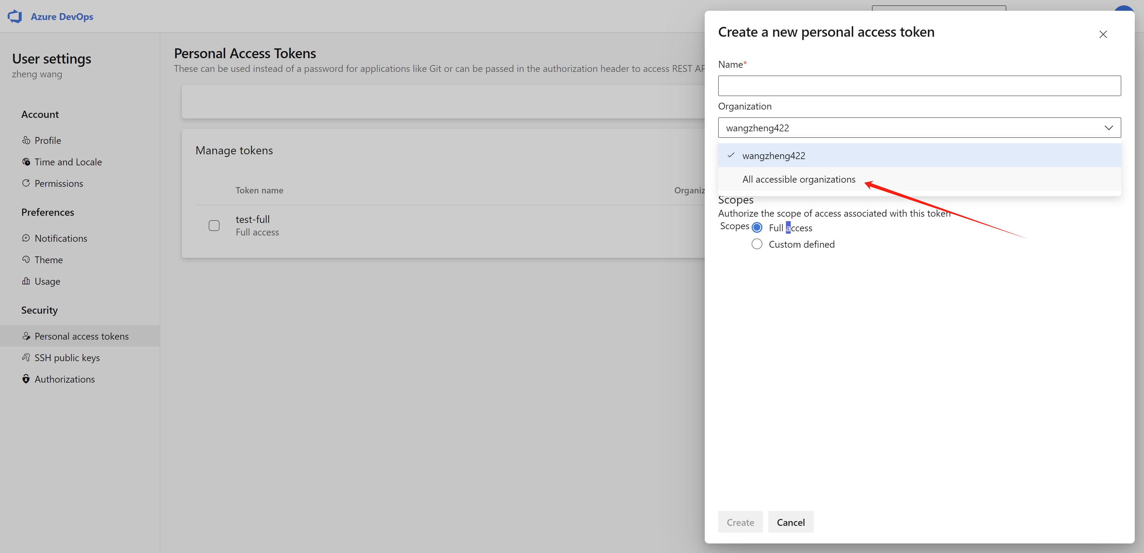Image resolution: width=1144 pixels, height=553 pixels.
Task: Click the Azure DevOps logo icon
Action: 15,16
